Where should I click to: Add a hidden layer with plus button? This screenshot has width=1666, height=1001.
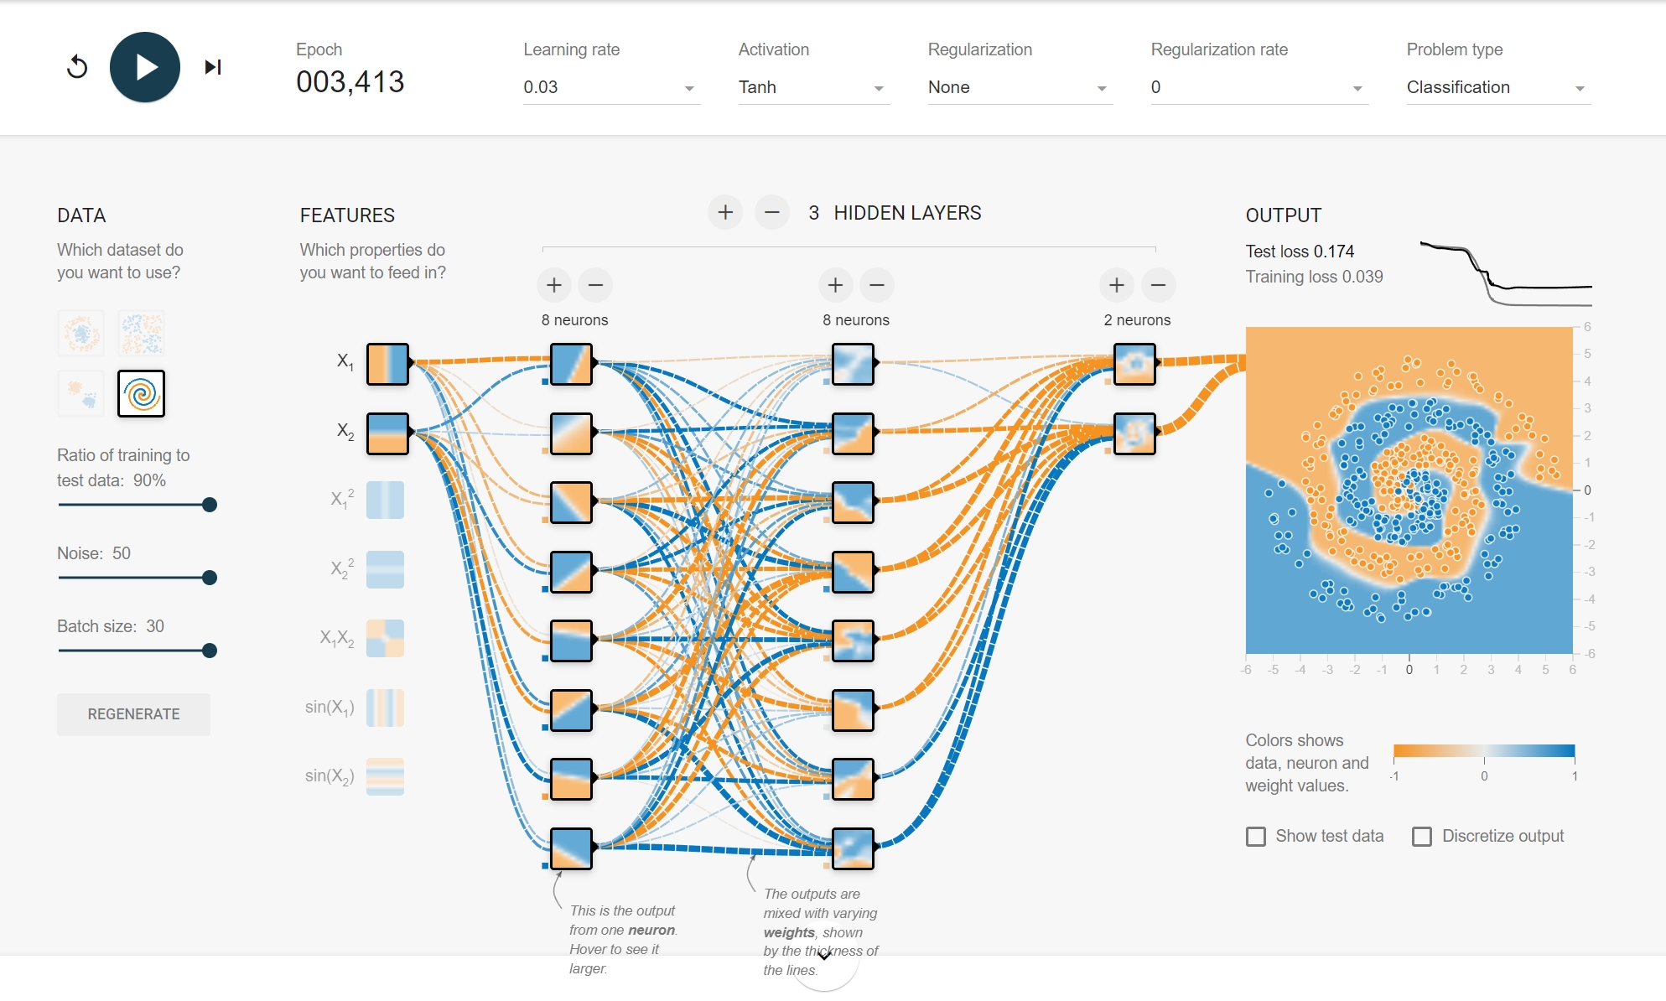pyautogui.click(x=725, y=213)
